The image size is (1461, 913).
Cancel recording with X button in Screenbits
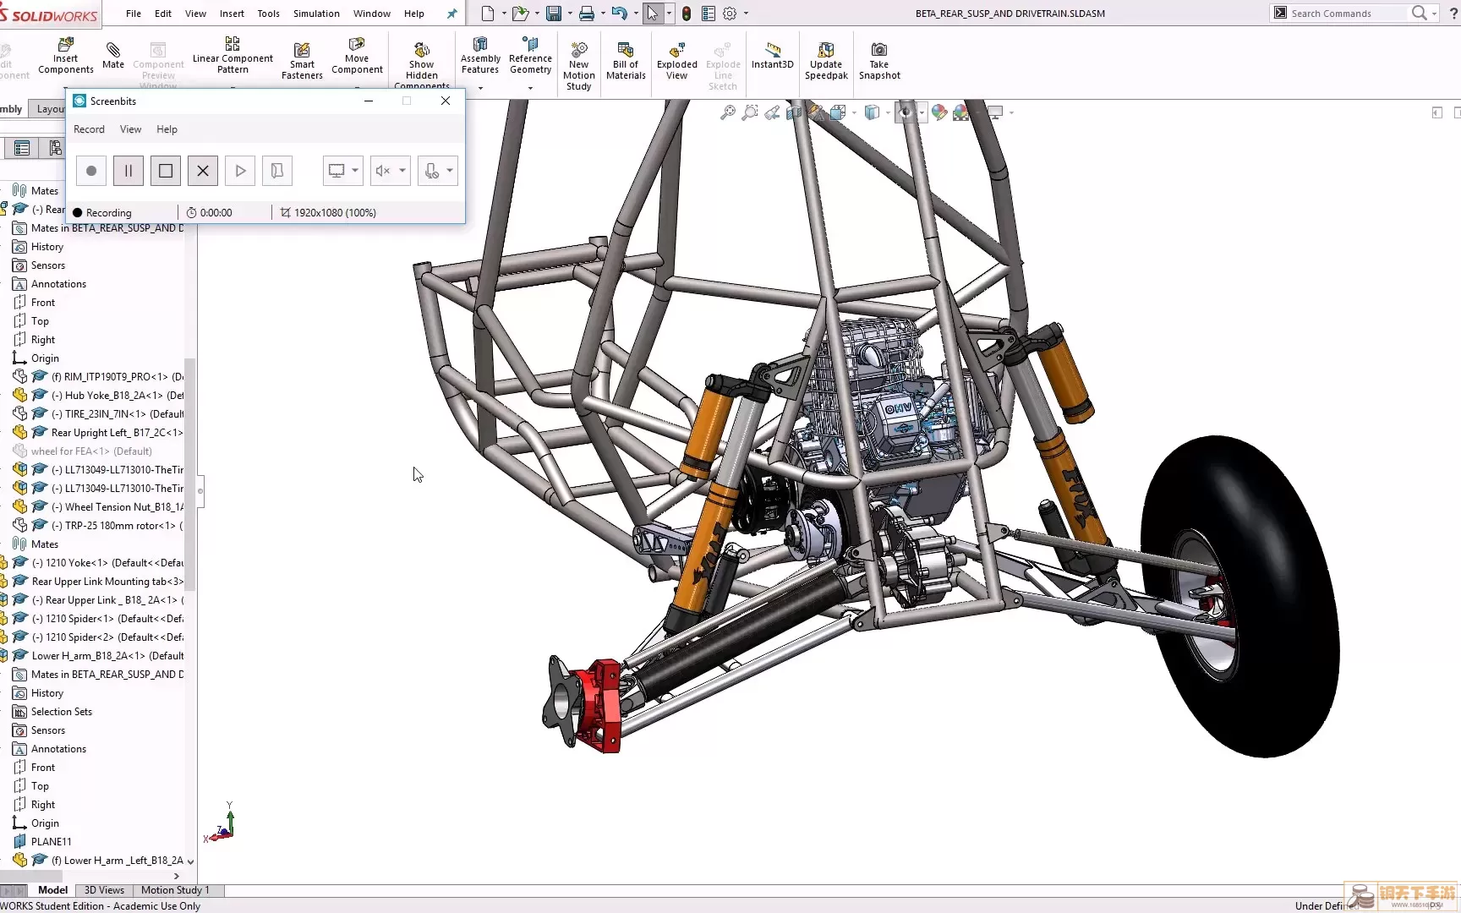pyautogui.click(x=203, y=171)
